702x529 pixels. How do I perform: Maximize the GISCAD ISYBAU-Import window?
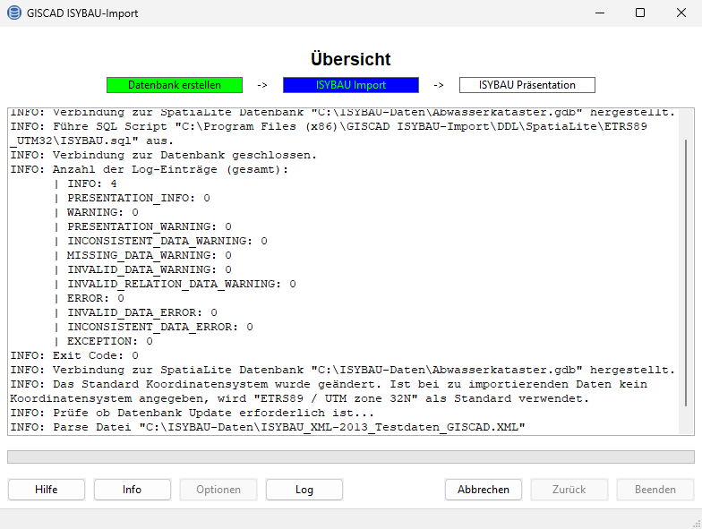(640, 13)
